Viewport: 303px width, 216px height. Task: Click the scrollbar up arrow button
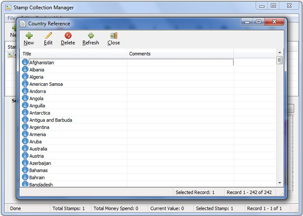click(x=280, y=53)
